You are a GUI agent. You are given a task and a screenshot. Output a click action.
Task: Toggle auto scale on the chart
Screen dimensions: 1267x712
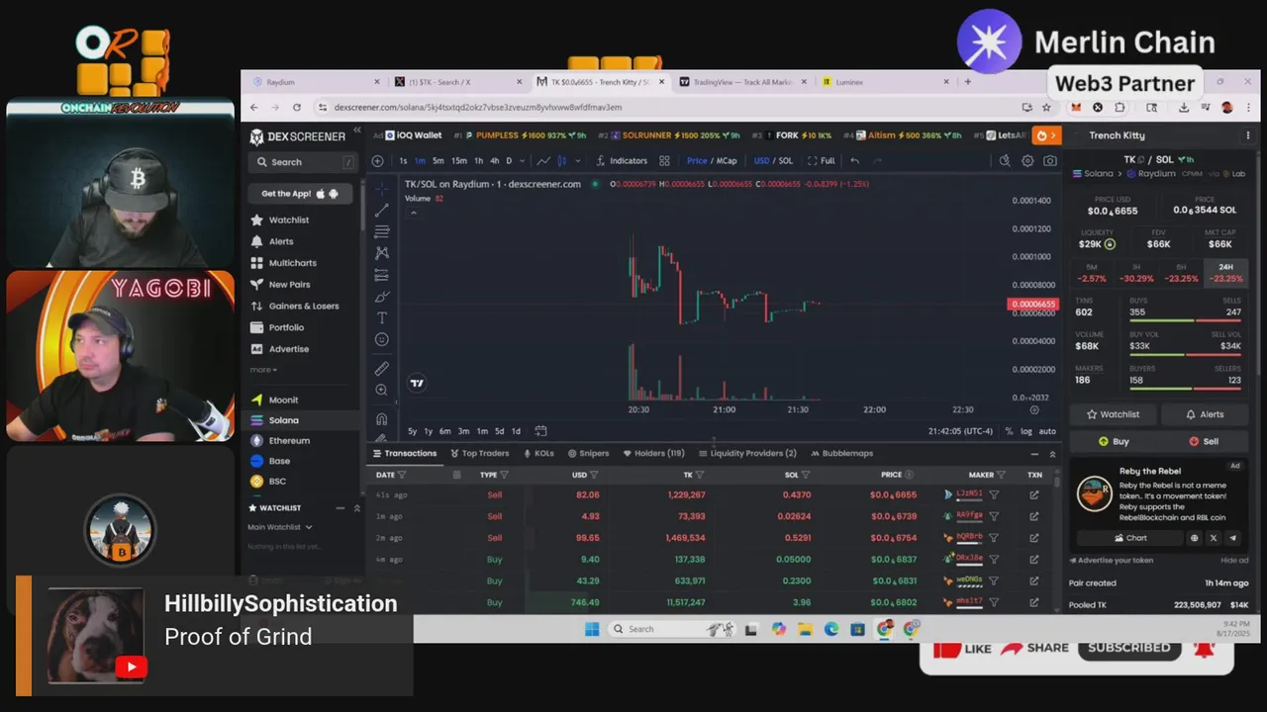tap(1047, 431)
